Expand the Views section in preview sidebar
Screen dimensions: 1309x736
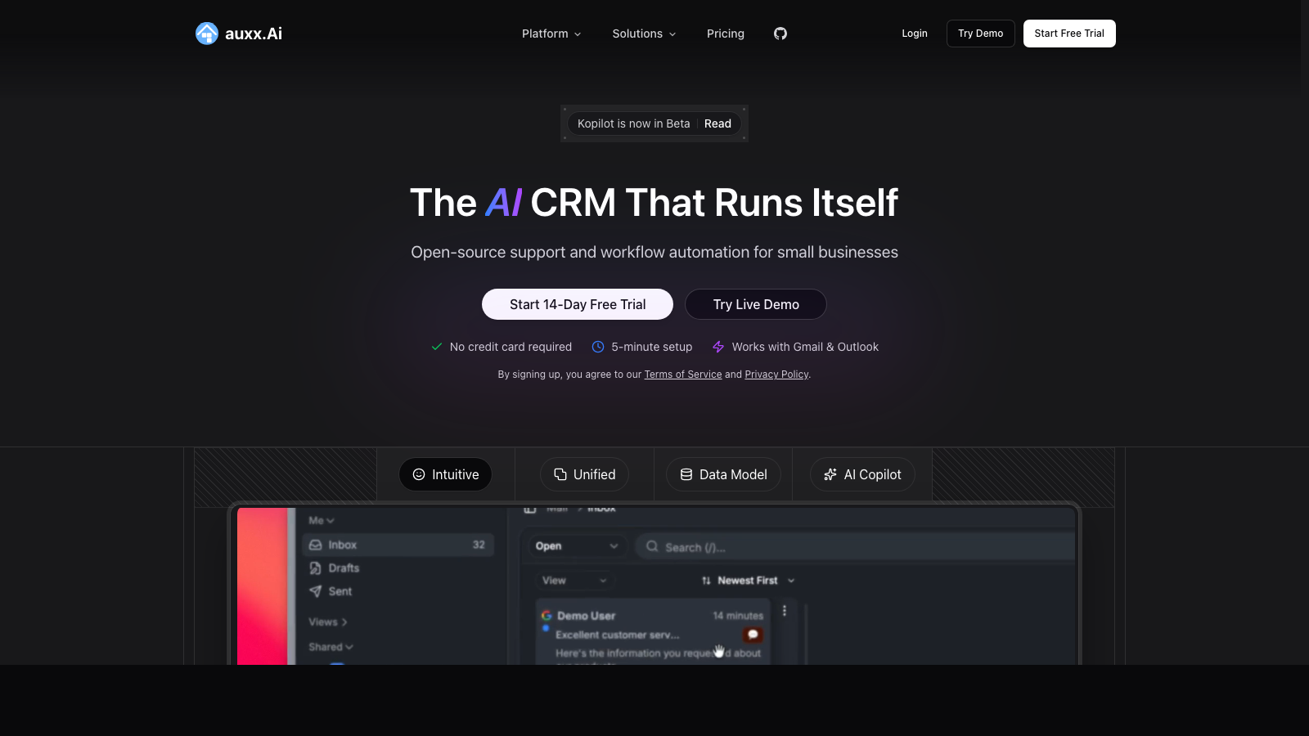[328, 622]
